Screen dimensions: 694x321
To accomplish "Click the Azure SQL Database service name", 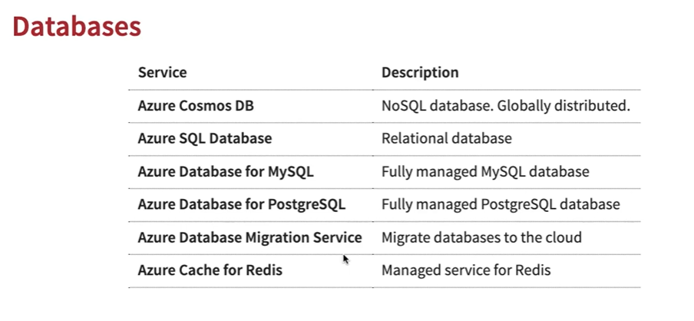I will pyautogui.click(x=205, y=138).
